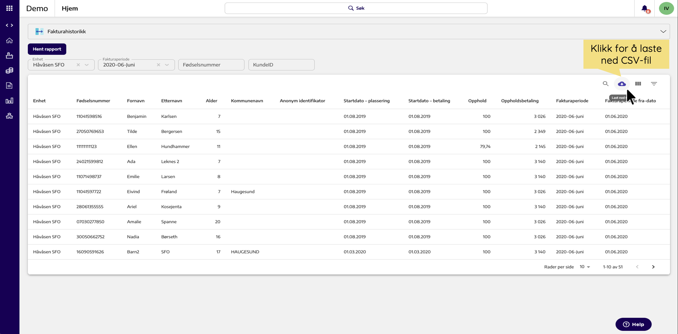
Task: Open the document icon in the sidebar
Action: point(10,85)
